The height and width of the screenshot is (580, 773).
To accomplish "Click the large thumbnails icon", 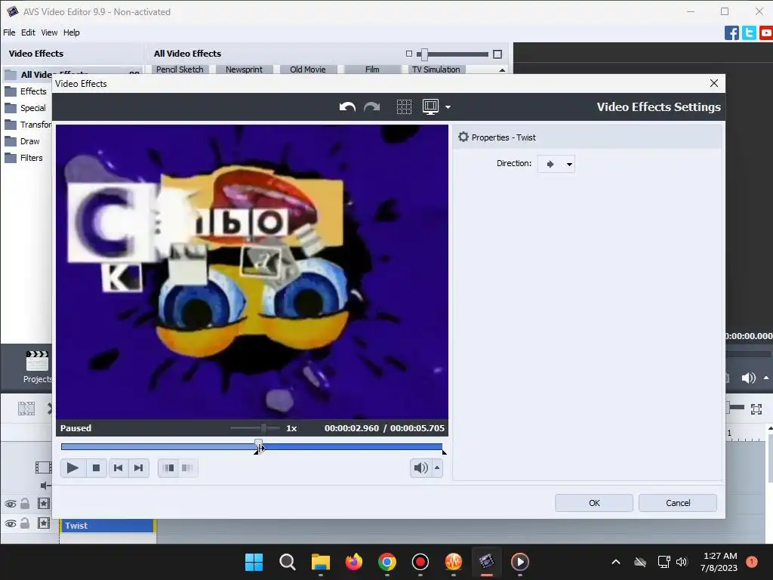I will tap(497, 54).
